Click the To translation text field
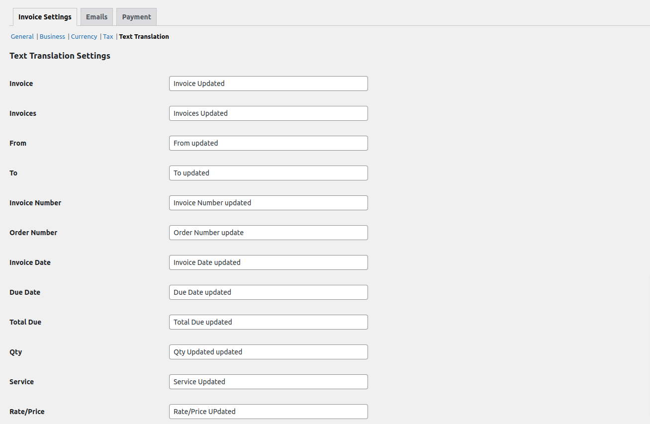Viewport: 650px width, 424px height. click(268, 173)
